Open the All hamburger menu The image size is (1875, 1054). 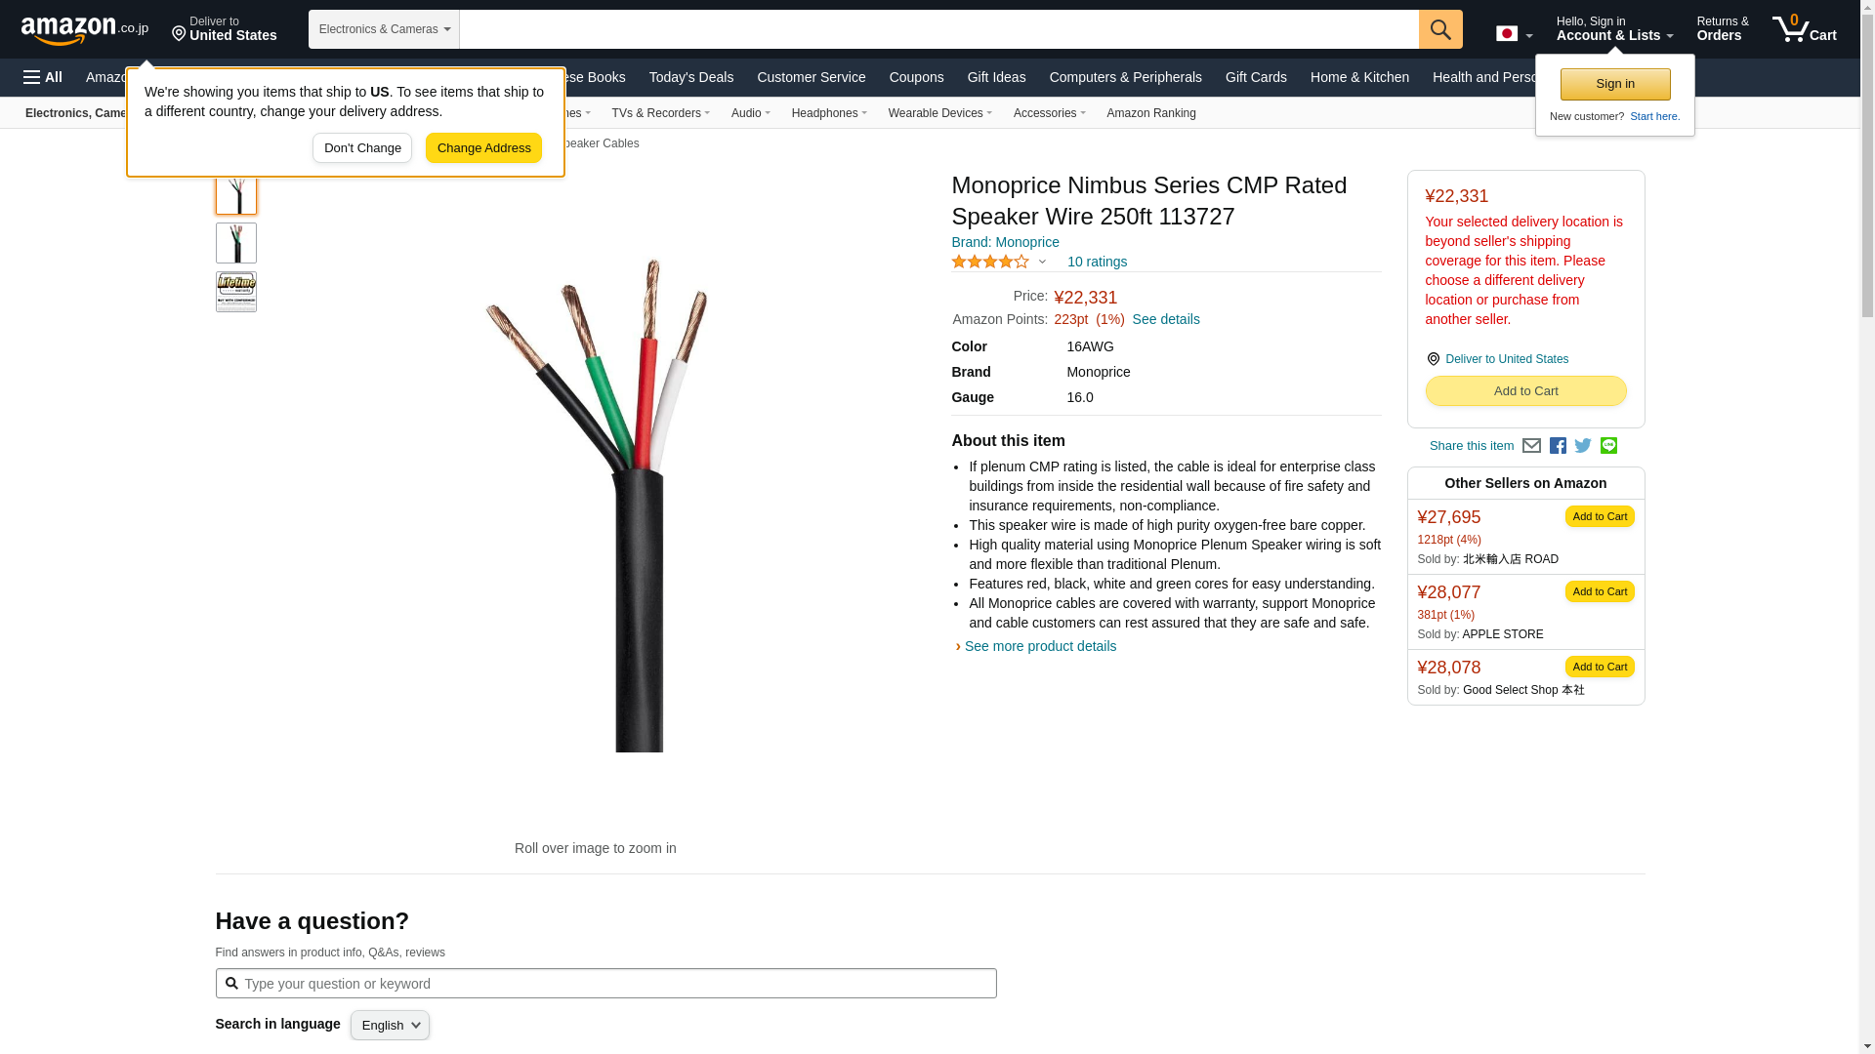tap(43, 77)
